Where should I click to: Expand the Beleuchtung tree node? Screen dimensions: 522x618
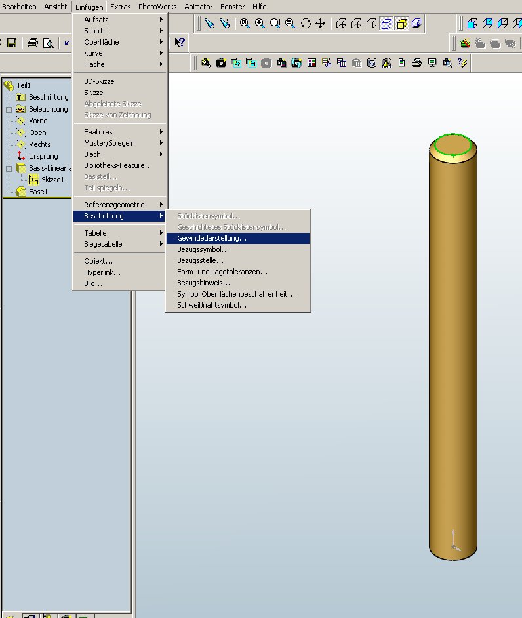pyautogui.click(x=9, y=110)
